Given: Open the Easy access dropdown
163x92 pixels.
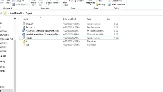Looking at the screenshot, I should [x=76, y=1].
